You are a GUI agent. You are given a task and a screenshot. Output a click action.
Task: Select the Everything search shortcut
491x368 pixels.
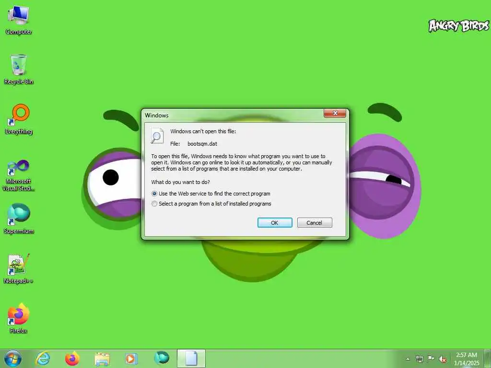(19, 119)
